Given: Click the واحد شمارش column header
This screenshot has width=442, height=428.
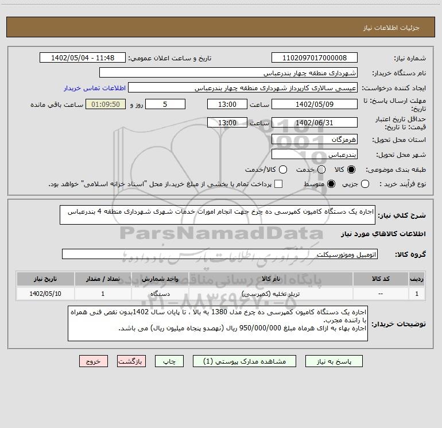Looking at the screenshot, I should point(160,279).
